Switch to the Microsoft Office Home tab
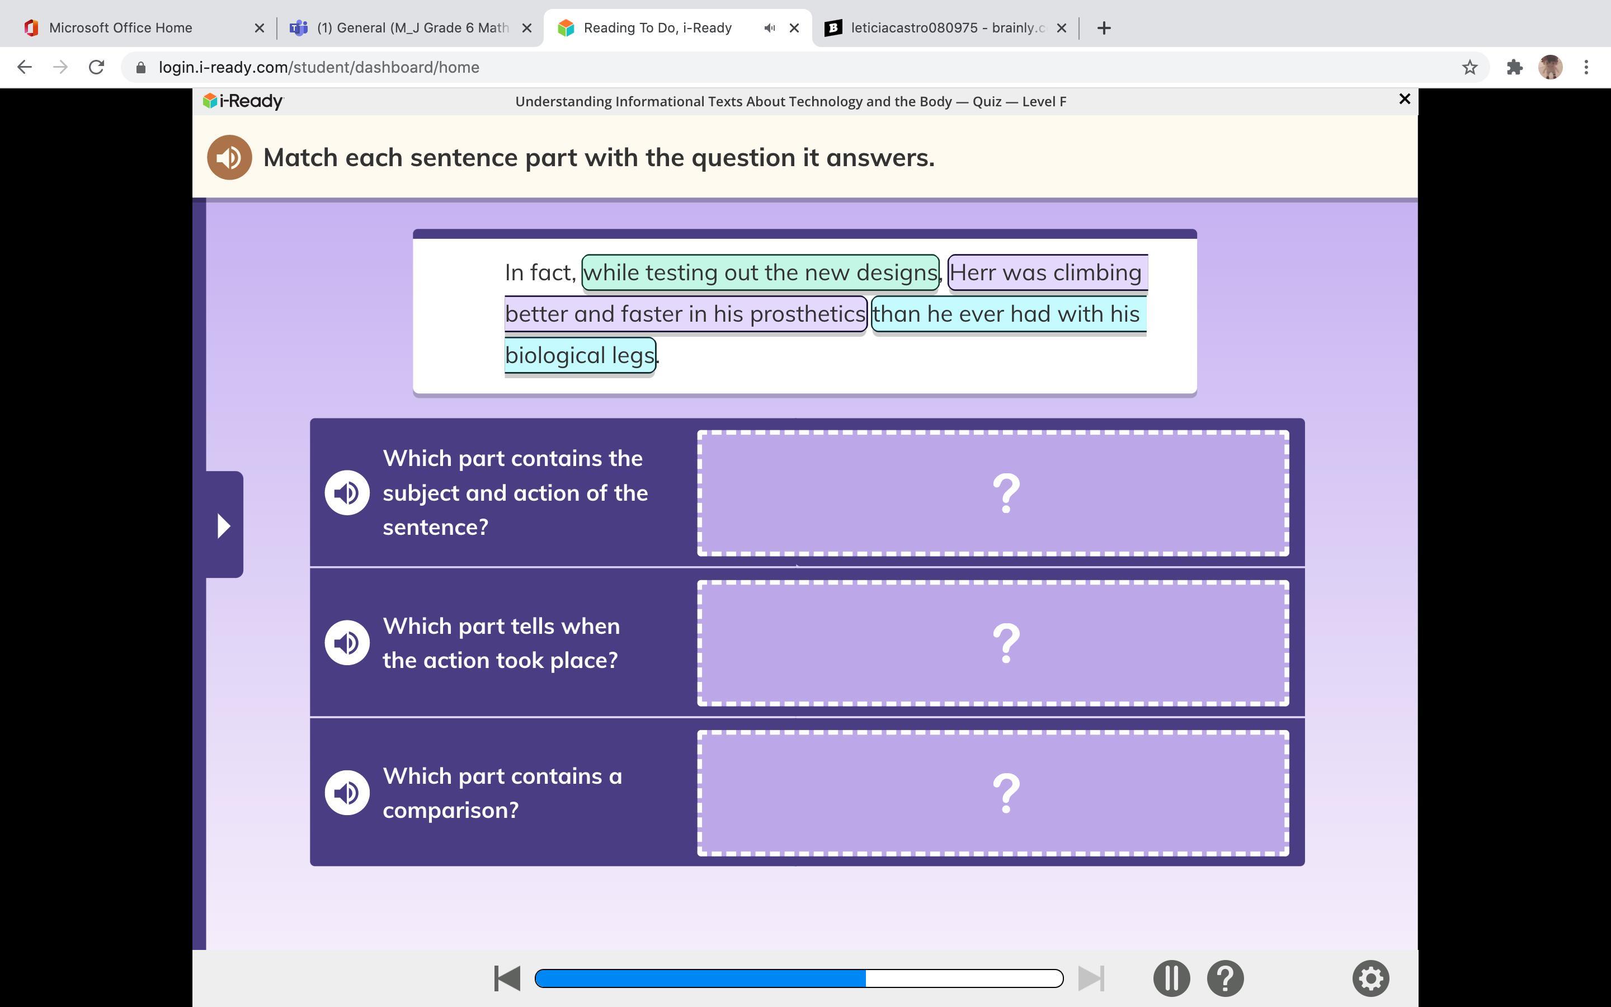Image resolution: width=1611 pixels, height=1007 pixels. (x=121, y=28)
